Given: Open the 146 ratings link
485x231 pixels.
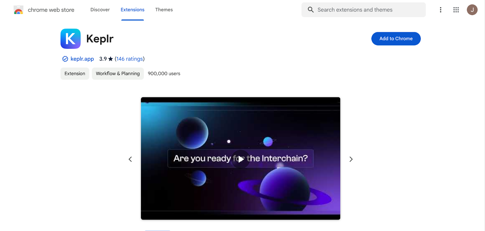Looking at the screenshot, I should (x=129, y=59).
